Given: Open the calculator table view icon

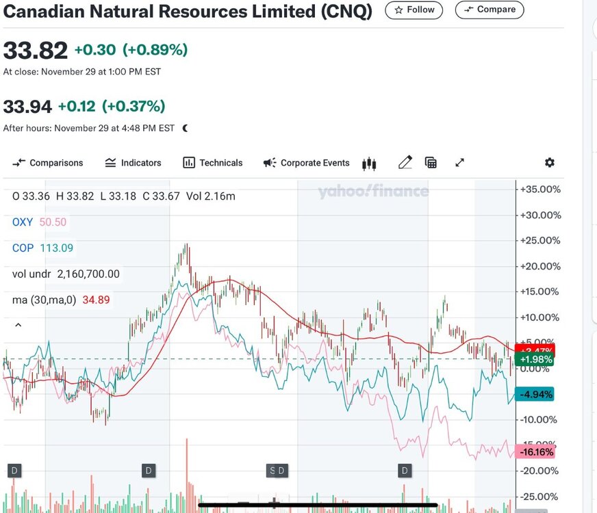Looking at the screenshot, I should [431, 163].
